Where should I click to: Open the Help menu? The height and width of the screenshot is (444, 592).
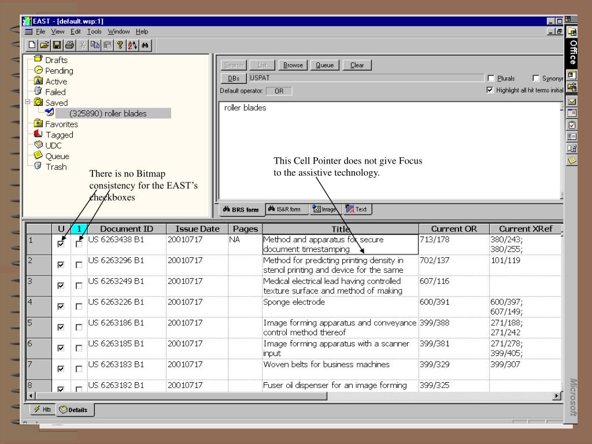[x=142, y=32]
